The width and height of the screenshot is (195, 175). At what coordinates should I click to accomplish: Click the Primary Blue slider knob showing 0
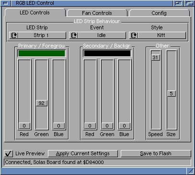(x=59, y=126)
